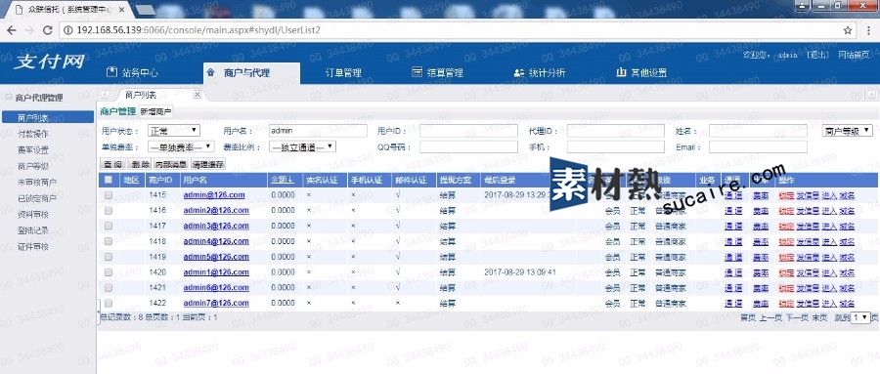Screen dimensions: 880x374
Task: Open the 订单管理 navigation menu
Action: pos(343,72)
